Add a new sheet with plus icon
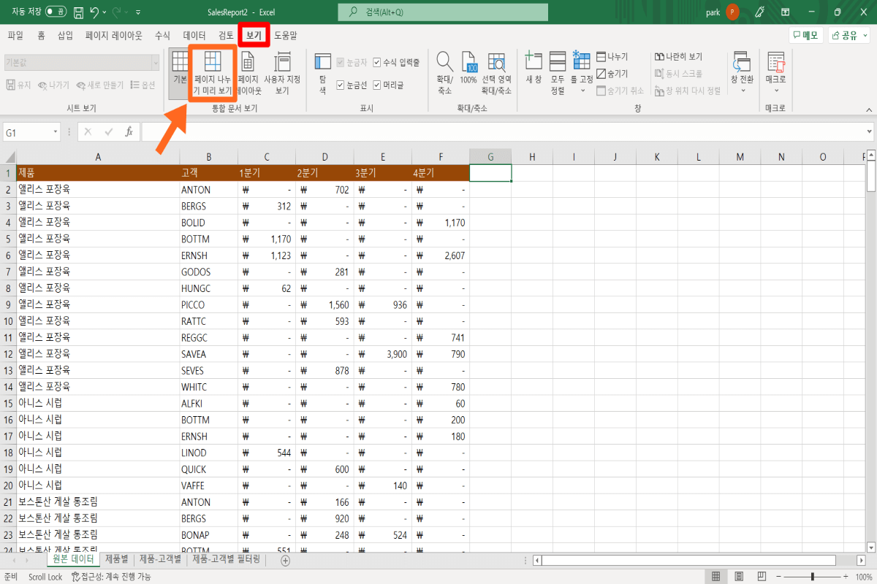 click(x=285, y=561)
